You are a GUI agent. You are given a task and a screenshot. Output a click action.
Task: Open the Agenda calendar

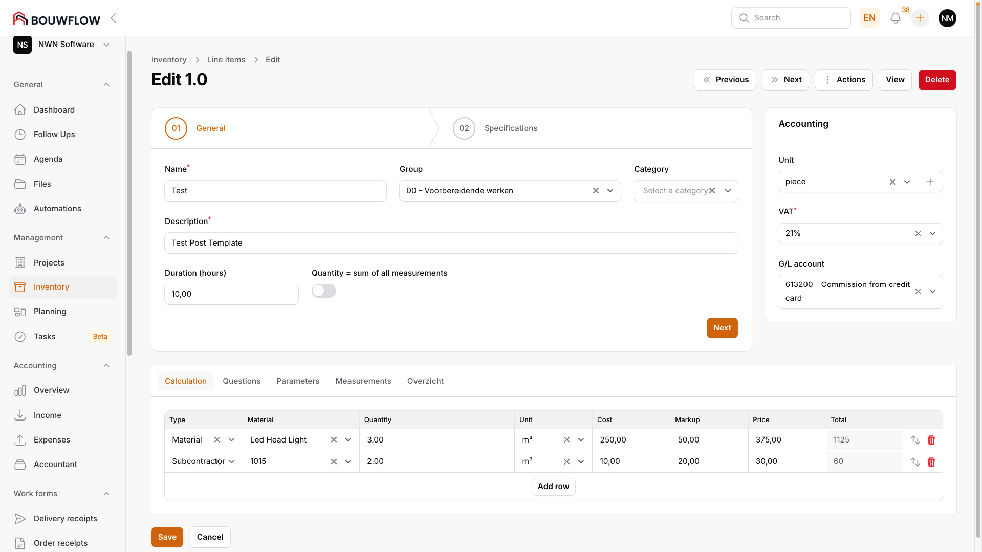[x=48, y=159]
